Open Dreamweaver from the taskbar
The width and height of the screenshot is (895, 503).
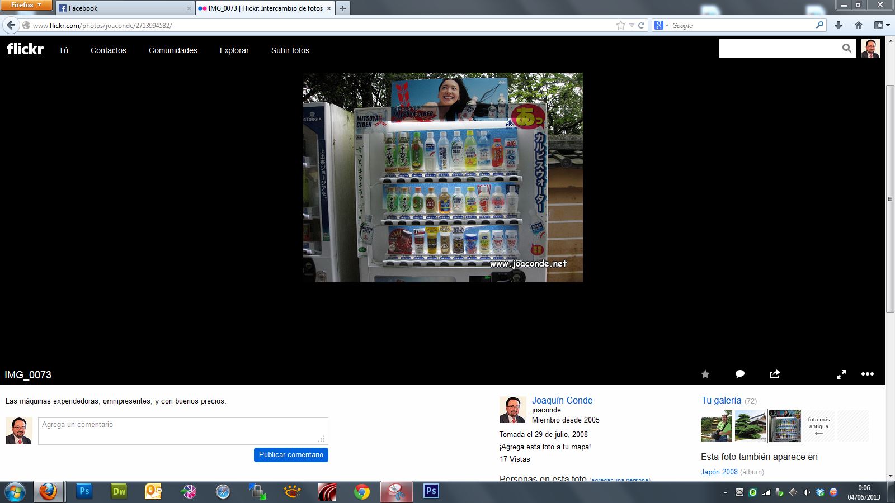[x=119, y=492]
